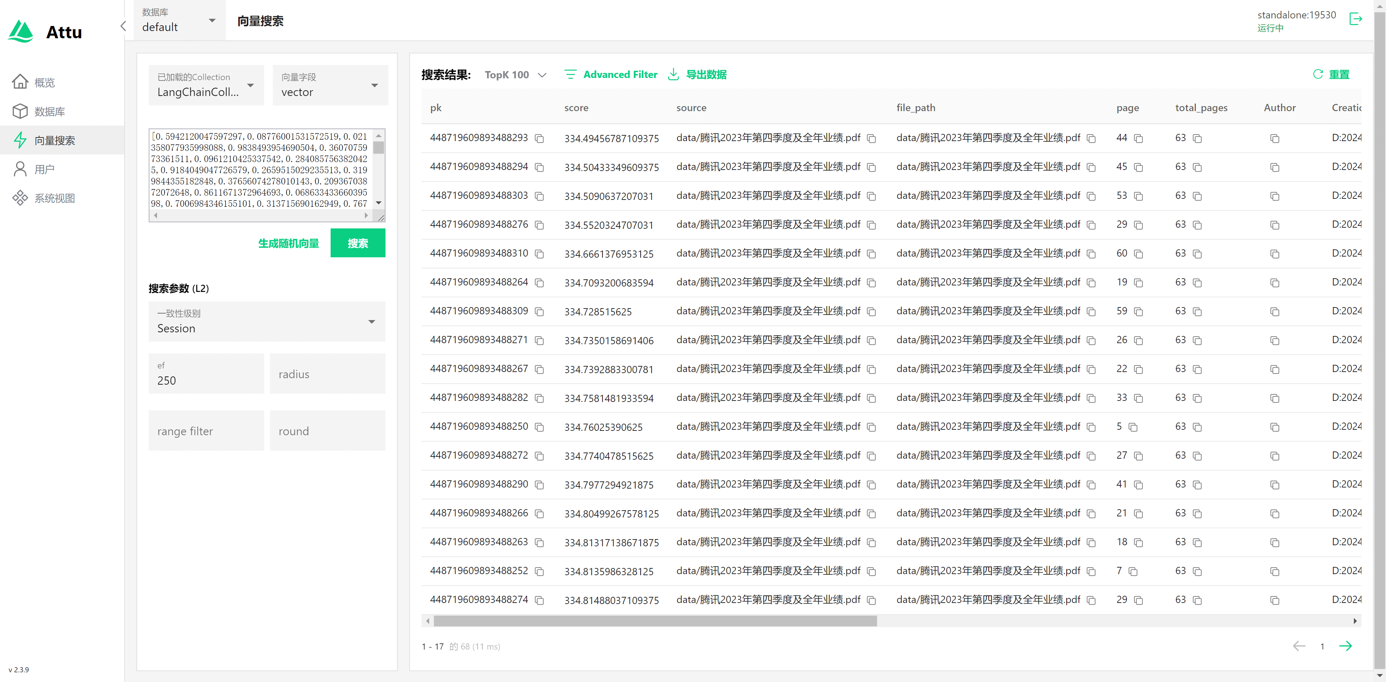Copy pk 448719609893488264
1386x682 pixels.
click(x=539, y=283)
